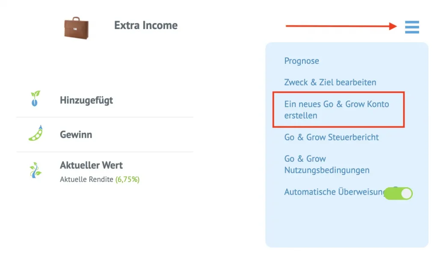This screenshot has width=438, height=257.
Task: Select Ein neues Go & Grow Konto erstellen
Action: 337,109
